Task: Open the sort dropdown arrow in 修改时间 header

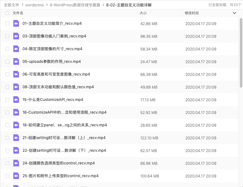Action: click(x=234, y=13)
